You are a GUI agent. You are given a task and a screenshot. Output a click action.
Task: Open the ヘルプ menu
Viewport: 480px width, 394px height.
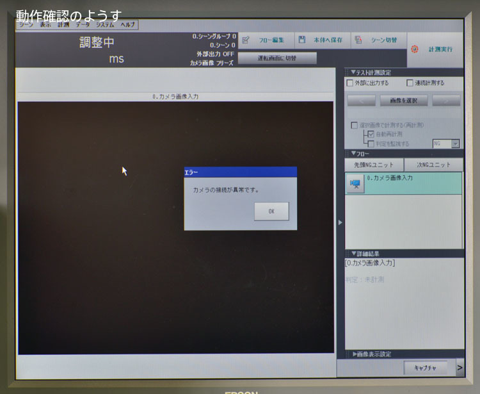(x=127, y=25)
